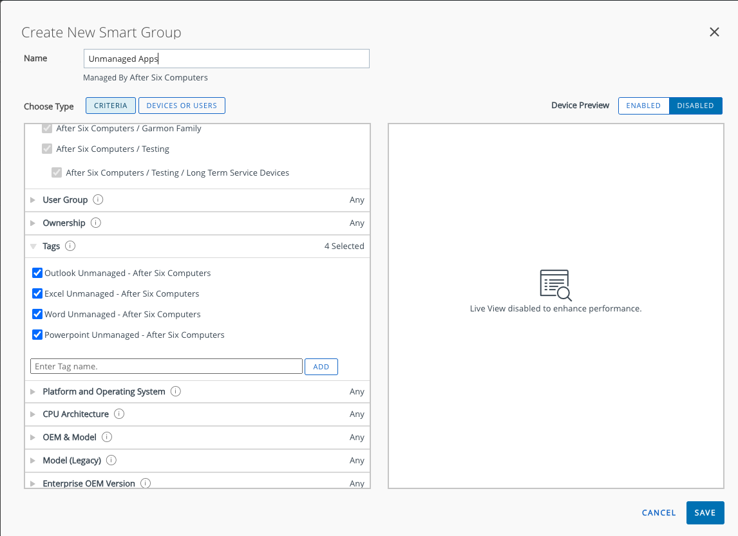Click the Platform and Operating System info icon
The width and height of the screenshot is (738, 536).
coord(176,391)
